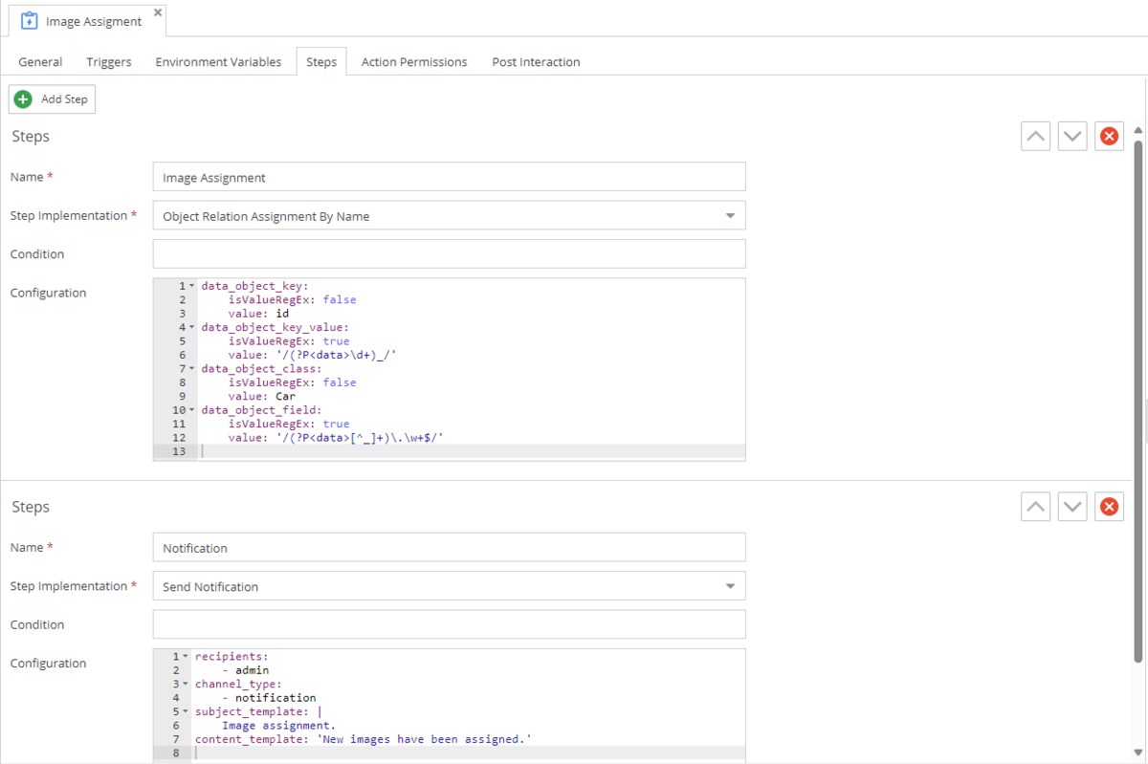Screen dimensions: 1148x764
Task: Fold the data_object_class block at line 7
Action: tap(191, 369)
